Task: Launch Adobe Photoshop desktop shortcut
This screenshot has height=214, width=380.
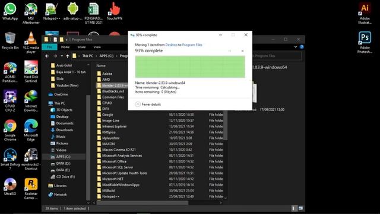Action: tap(365, 43)
